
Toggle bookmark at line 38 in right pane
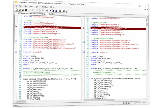point(83,52)
